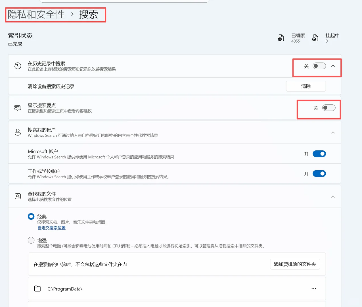The image size is (362, 307).
Task: Open the 自定义搜索位置 link
Action: click(x=51, y=228)
